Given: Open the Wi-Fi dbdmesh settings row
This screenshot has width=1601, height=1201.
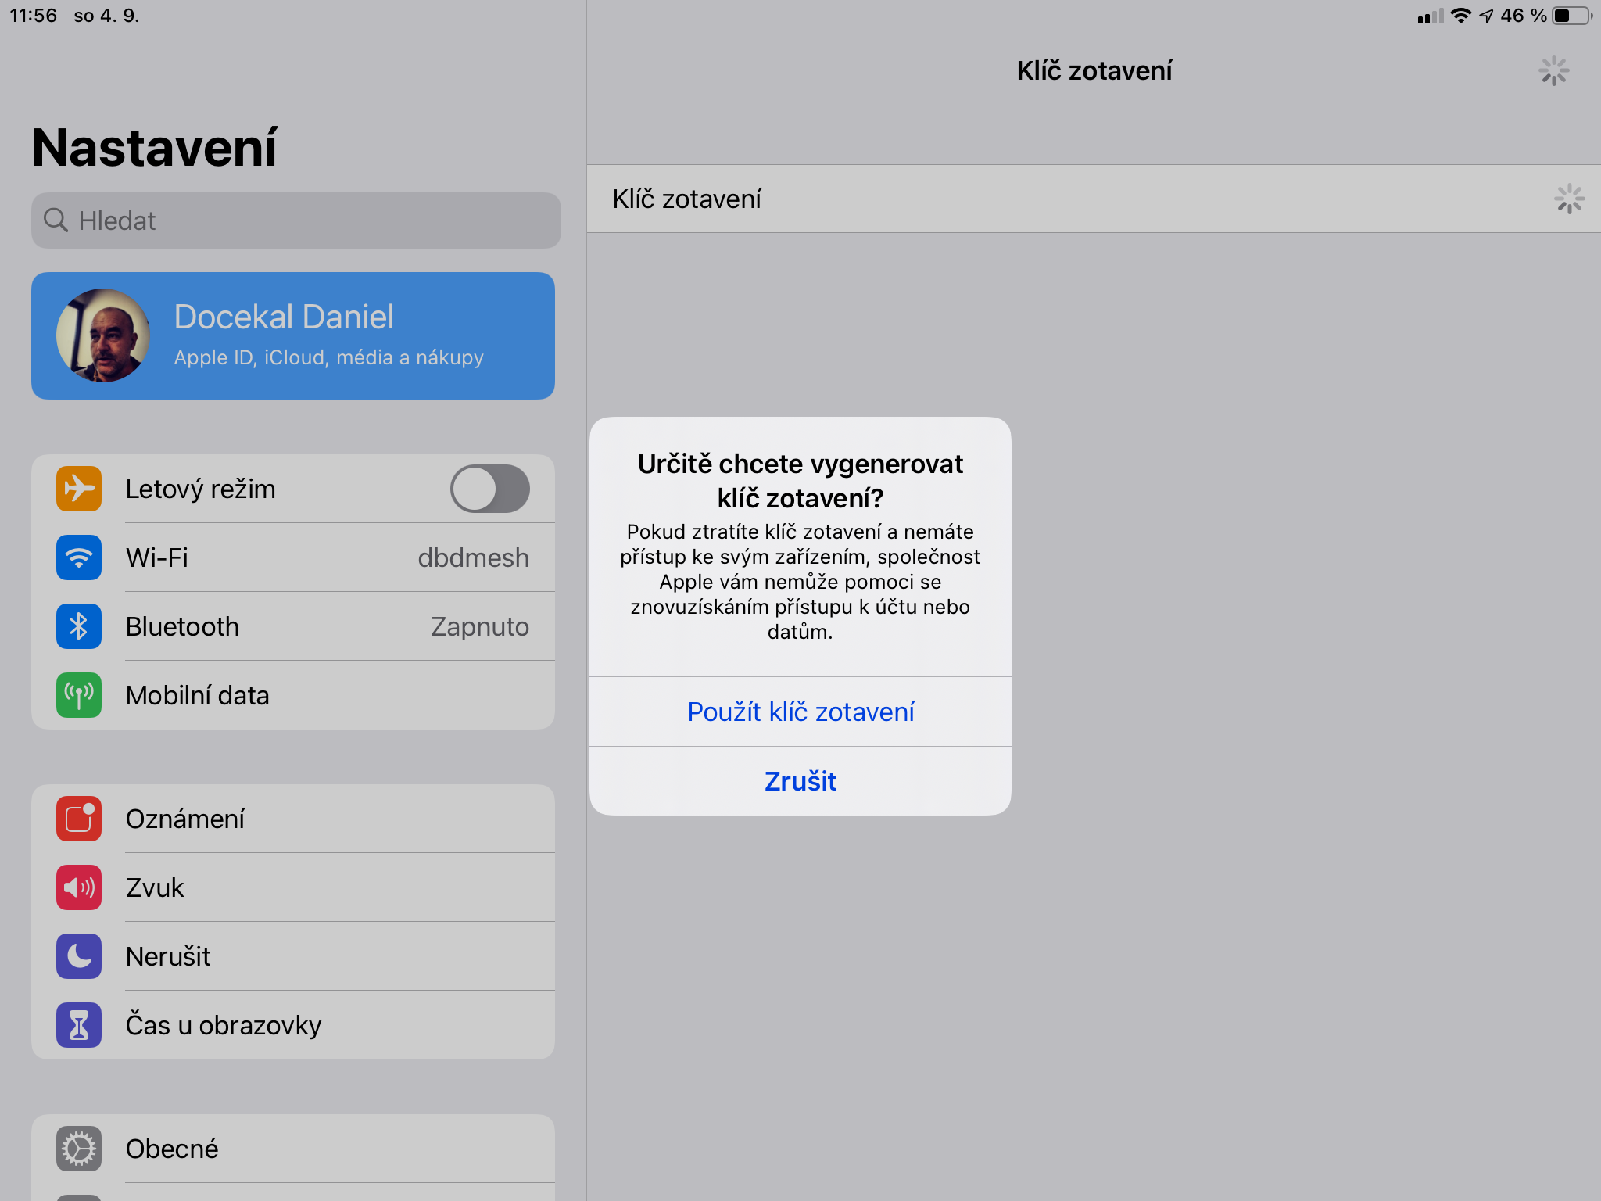Looking at the screenshot, I should coord(293,557).
